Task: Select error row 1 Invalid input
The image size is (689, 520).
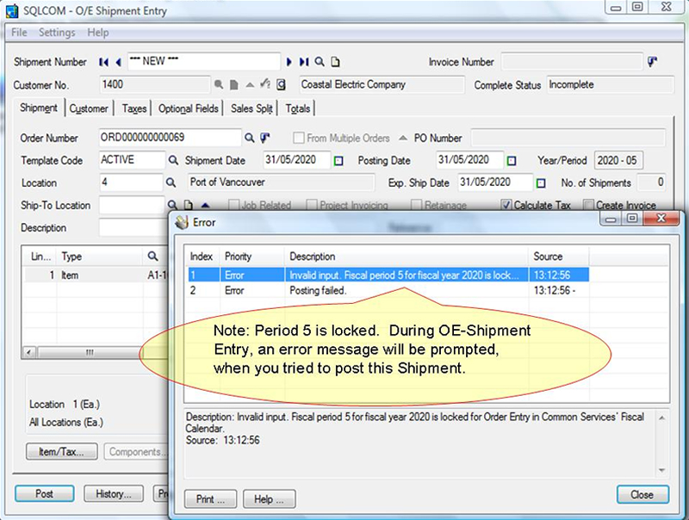Action: pyautogui.click(x=388, y=275)
